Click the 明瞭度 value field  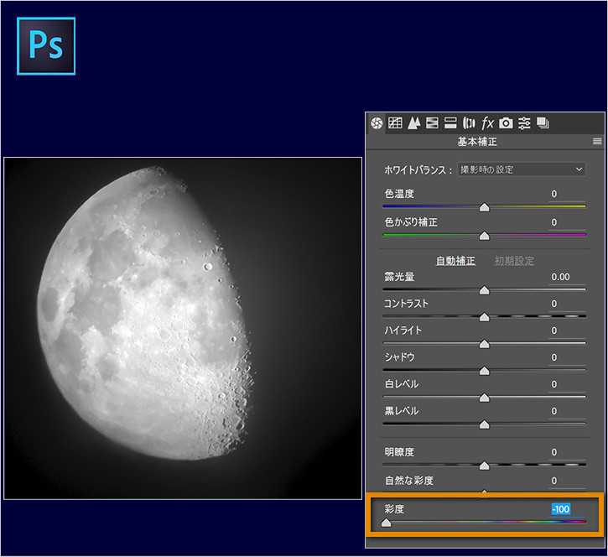[567, 452]
